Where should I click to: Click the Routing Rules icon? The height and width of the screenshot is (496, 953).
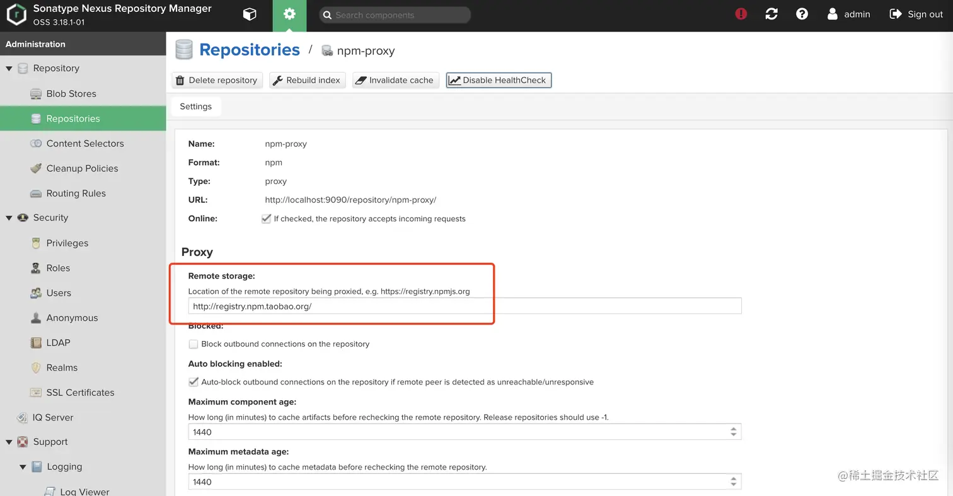pyautogui.click(x=36, y=193)
